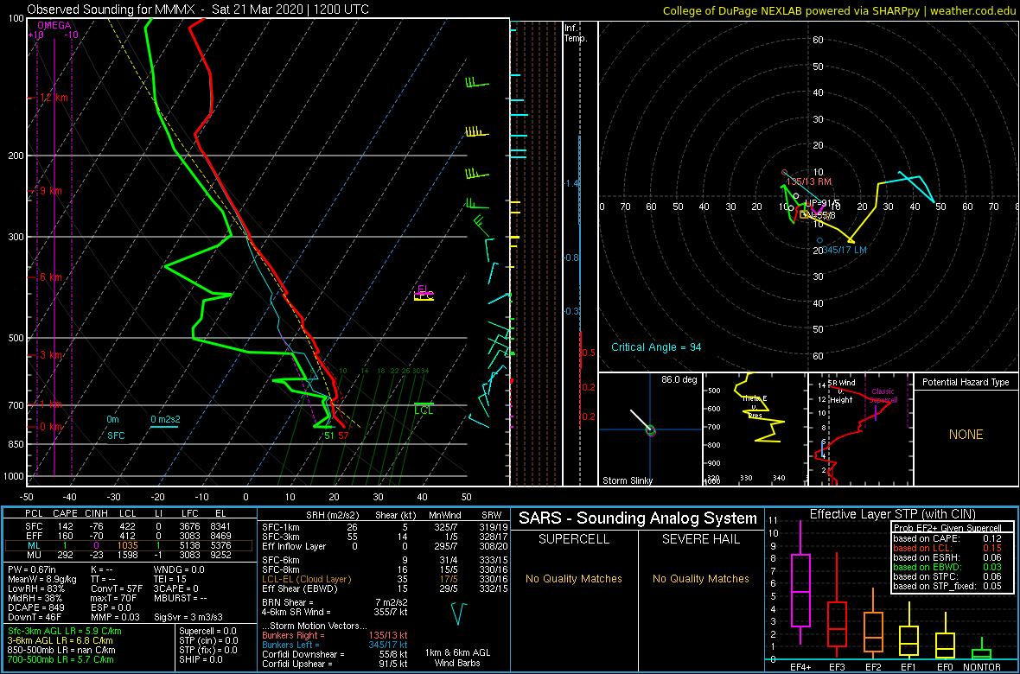Click the 345/17 LM hodograph label

pyautogui.click(x=845, y=249)
